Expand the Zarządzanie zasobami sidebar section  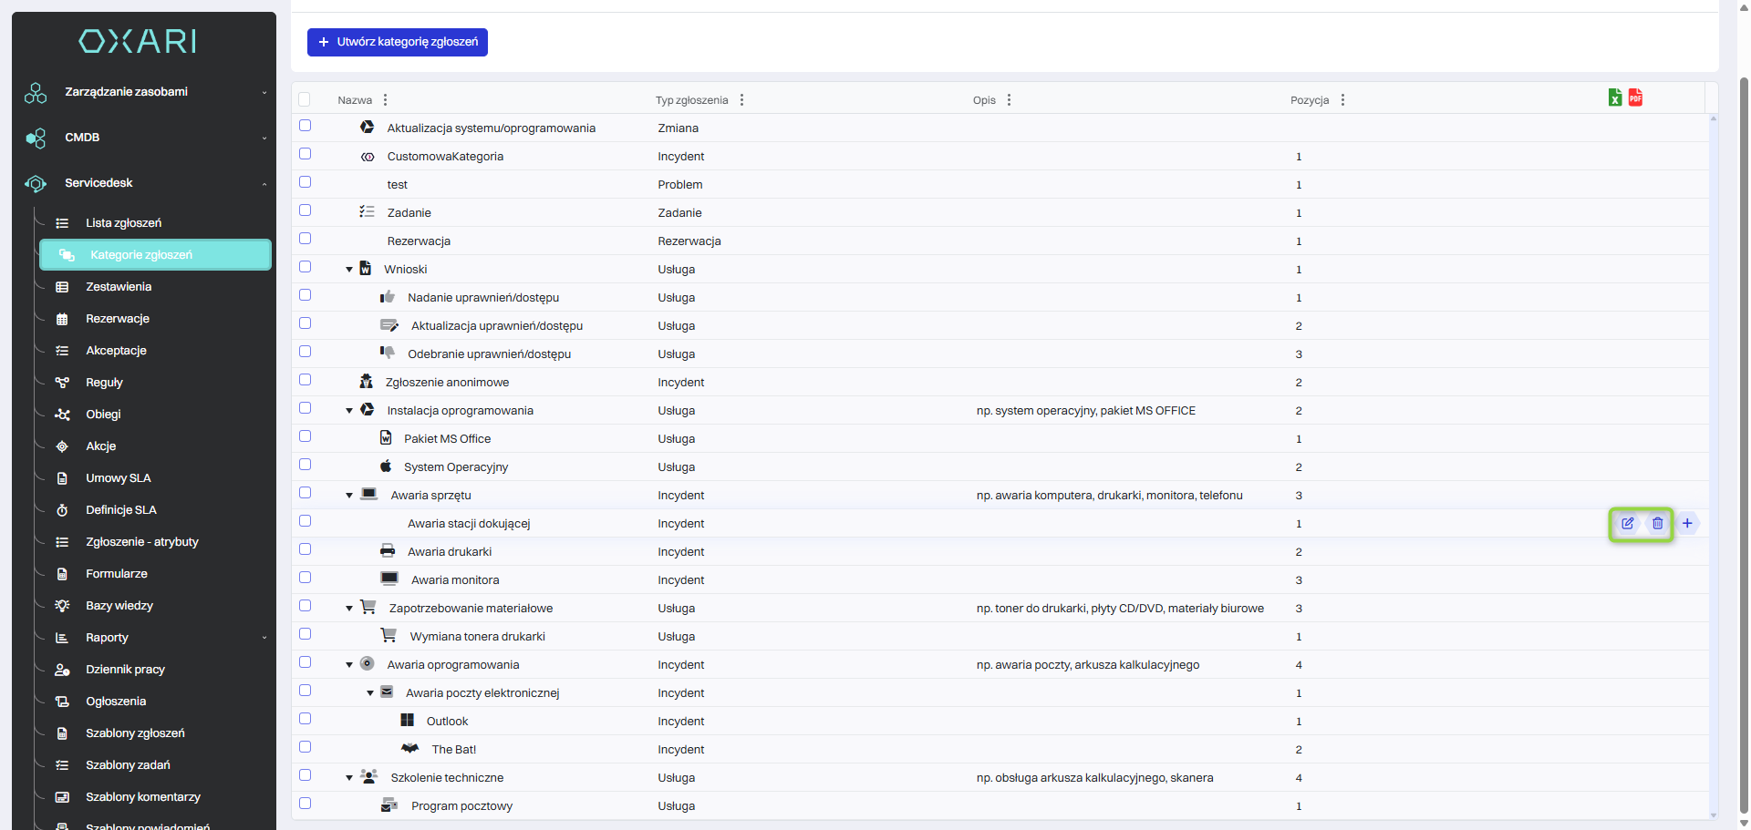tap(144, 92)
